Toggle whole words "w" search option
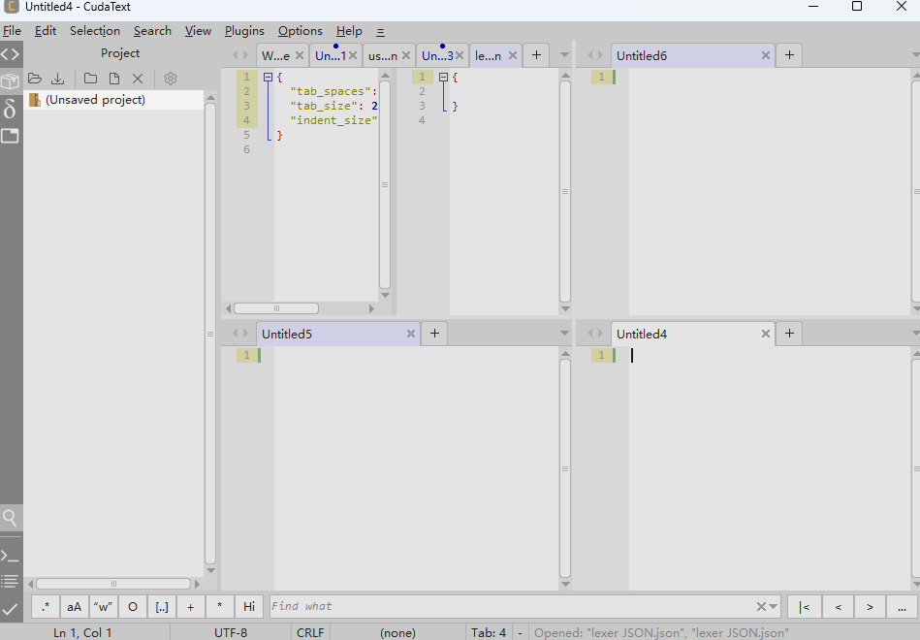920x640 pixels. tap(104, 606)
